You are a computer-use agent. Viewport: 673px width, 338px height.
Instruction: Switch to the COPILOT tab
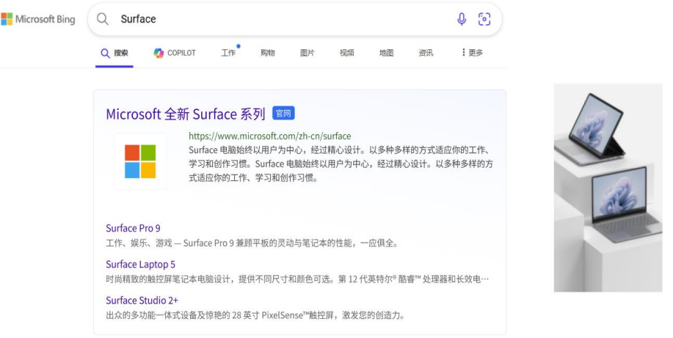[x=175, y=53]
